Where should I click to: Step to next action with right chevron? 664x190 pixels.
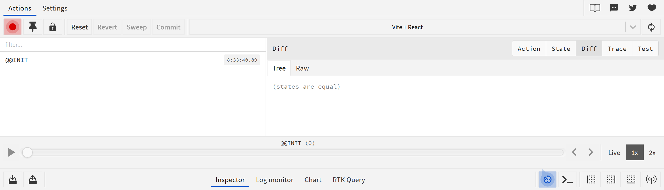click(x=591, y=152)
